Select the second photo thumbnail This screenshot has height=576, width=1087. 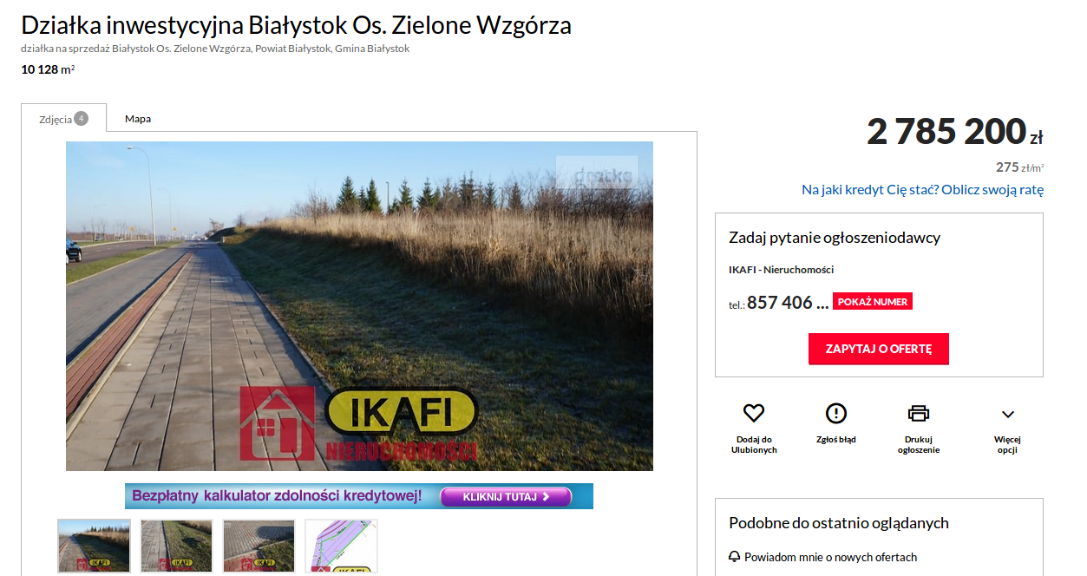176,546
